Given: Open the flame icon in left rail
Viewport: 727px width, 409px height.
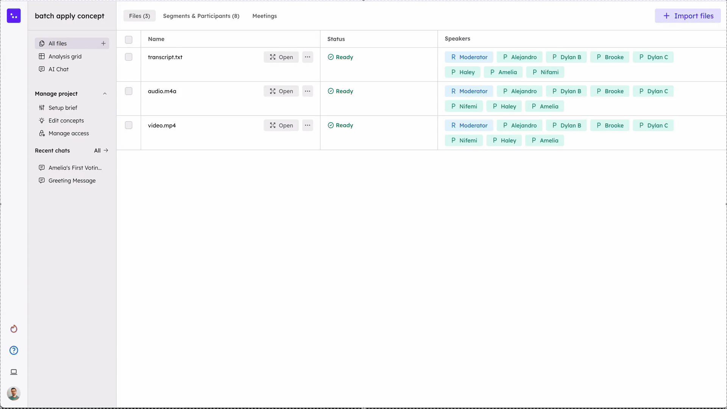Looking at the screenshot, I should tap(14, 329).
